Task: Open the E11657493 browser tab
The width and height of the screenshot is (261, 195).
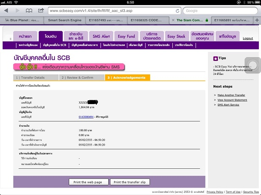Action: pos(106,20)
